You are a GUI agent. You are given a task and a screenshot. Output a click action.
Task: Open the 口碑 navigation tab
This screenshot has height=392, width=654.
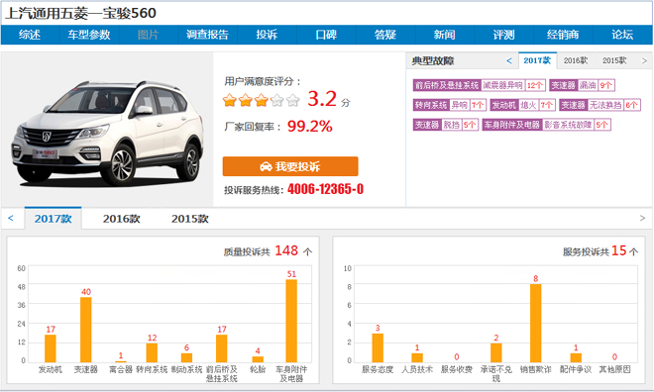(326, 35)
